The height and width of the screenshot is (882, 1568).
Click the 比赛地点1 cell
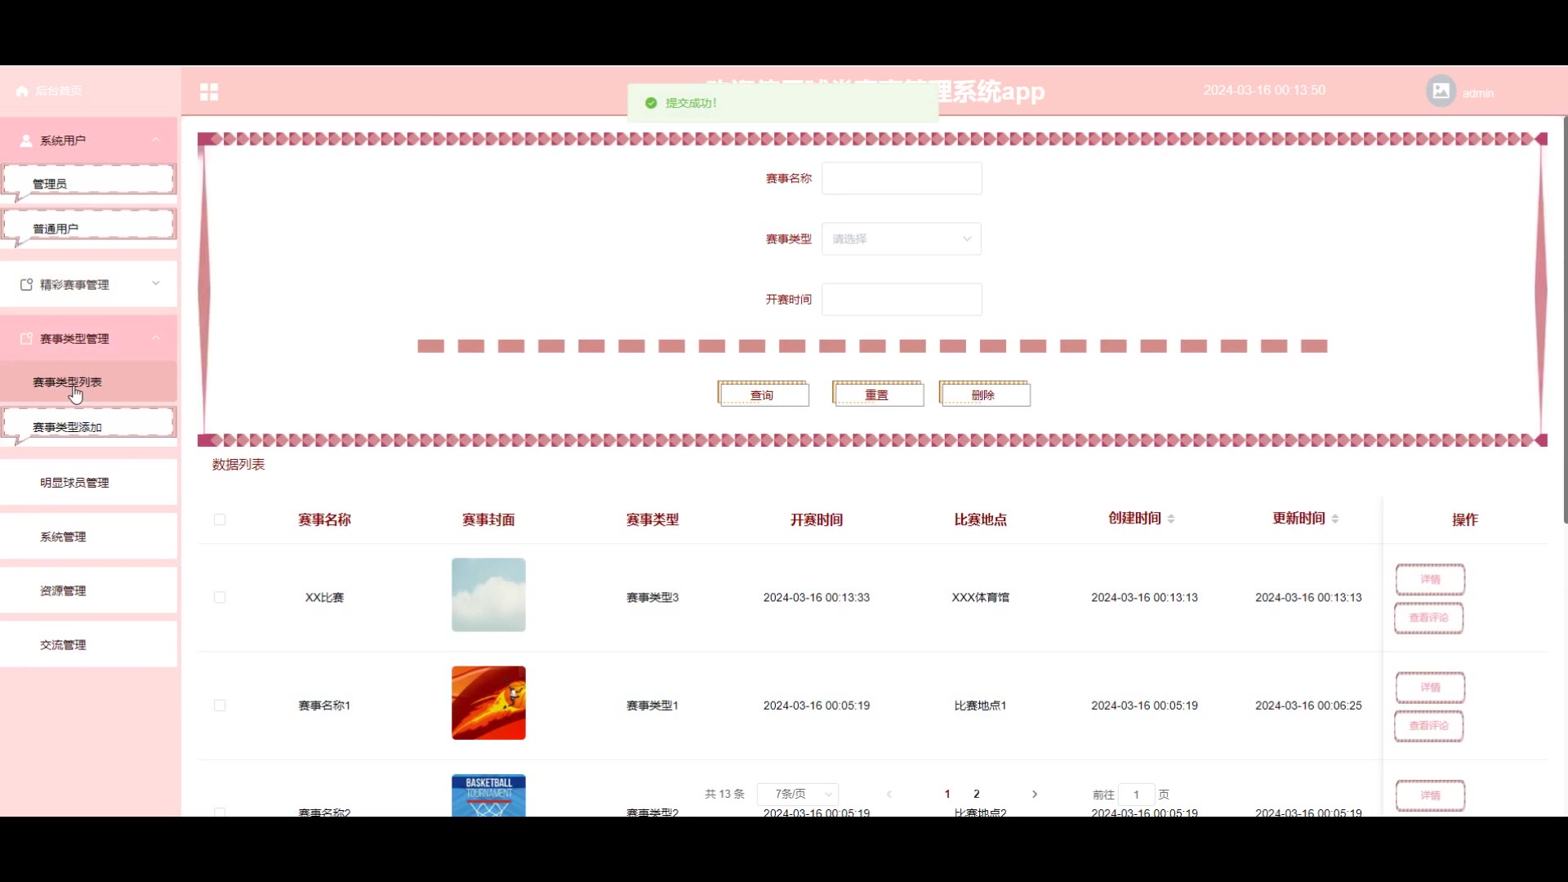click(980, 705)
